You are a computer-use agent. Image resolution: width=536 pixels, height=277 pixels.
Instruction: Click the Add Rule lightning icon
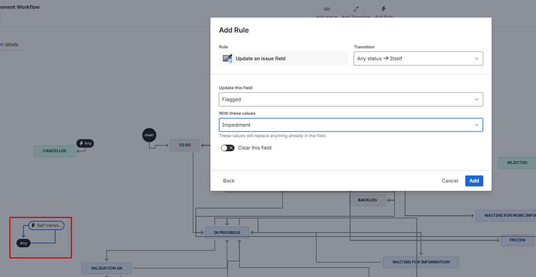coord(384,9)
